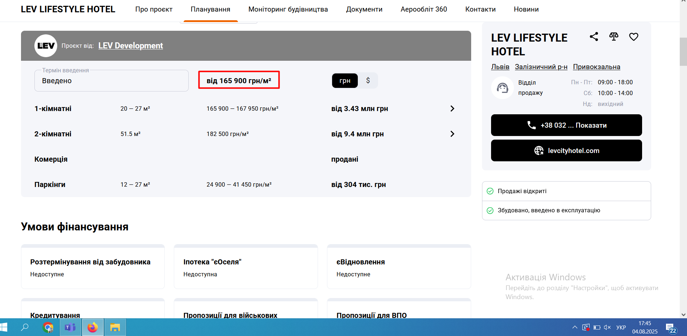687x336 pixels.
Task: Click the share icon beside hotel title
Action: (594, 37)
